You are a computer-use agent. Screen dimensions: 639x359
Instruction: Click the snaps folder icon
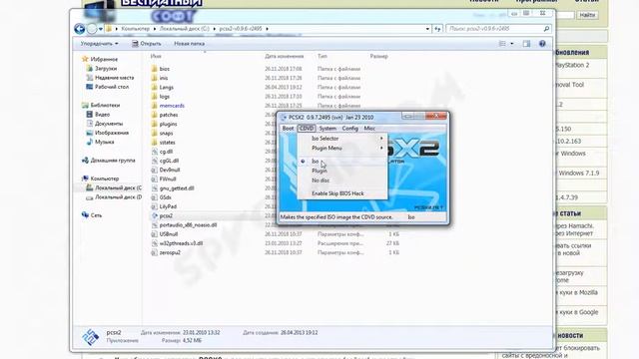[154, 133]
